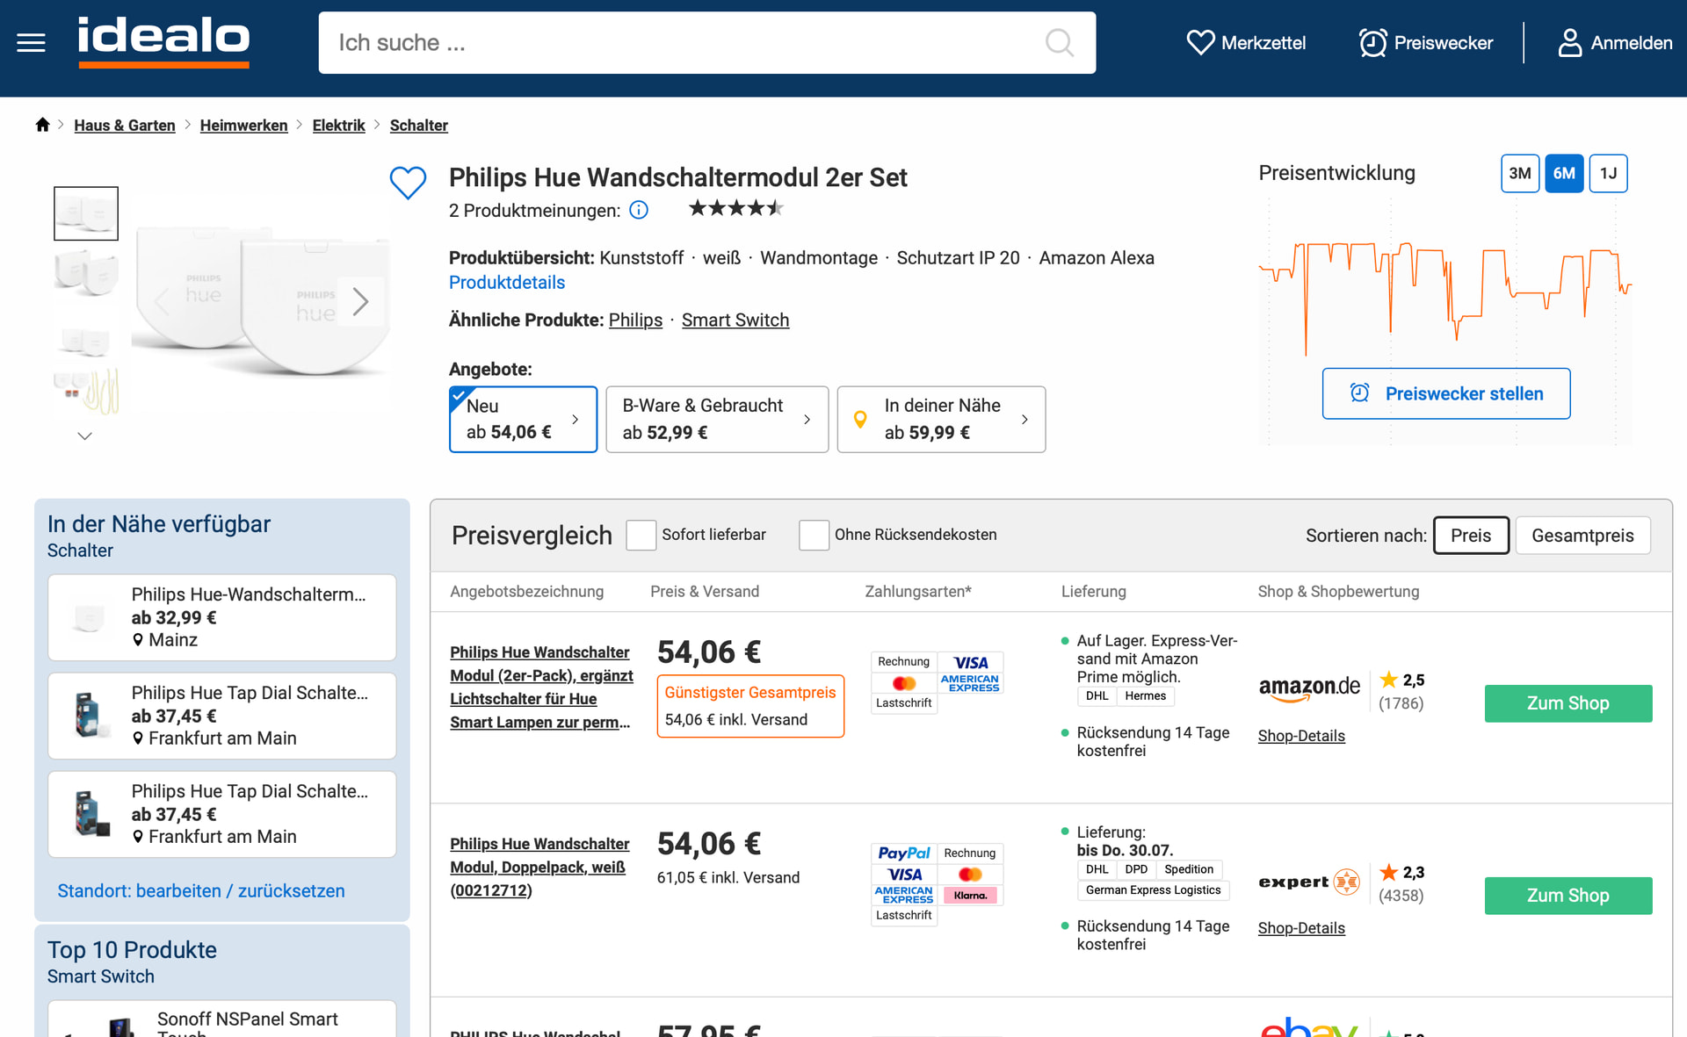This screenshot has height=1037, width=1687.
Task: Click the search magnifier icon
Action: (x=1059, y=42)
